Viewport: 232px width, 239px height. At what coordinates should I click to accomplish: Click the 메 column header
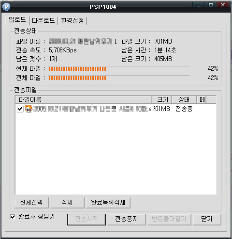202,99
